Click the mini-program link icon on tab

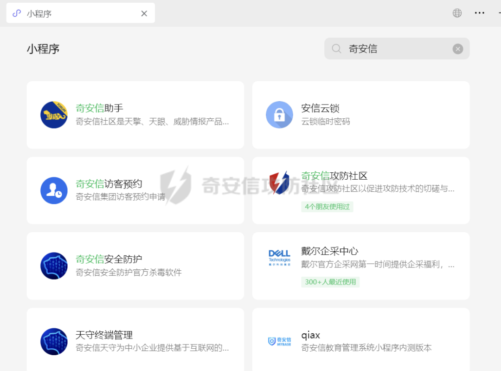[x=17, y=13]
